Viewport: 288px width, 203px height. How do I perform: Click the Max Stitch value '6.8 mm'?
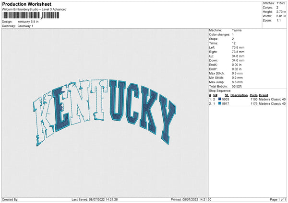[x=237, y=73]
